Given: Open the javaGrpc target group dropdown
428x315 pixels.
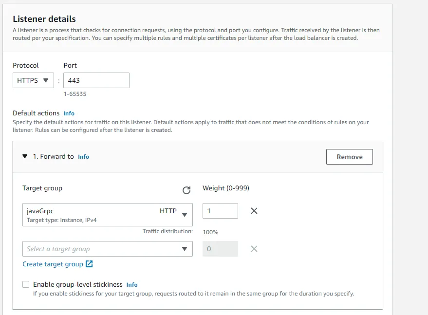Looking at the screenshot, I should click(x=107, y=215).
